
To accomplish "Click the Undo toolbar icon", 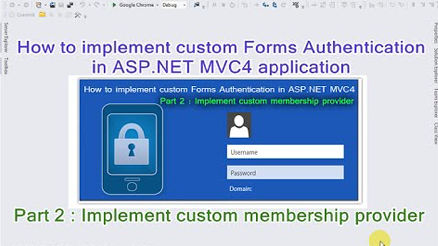I will (82, 5).
